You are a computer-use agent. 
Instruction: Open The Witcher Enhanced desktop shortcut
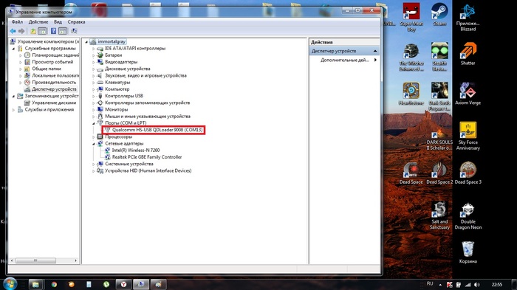pyautogui.click(x=411, y=57)
